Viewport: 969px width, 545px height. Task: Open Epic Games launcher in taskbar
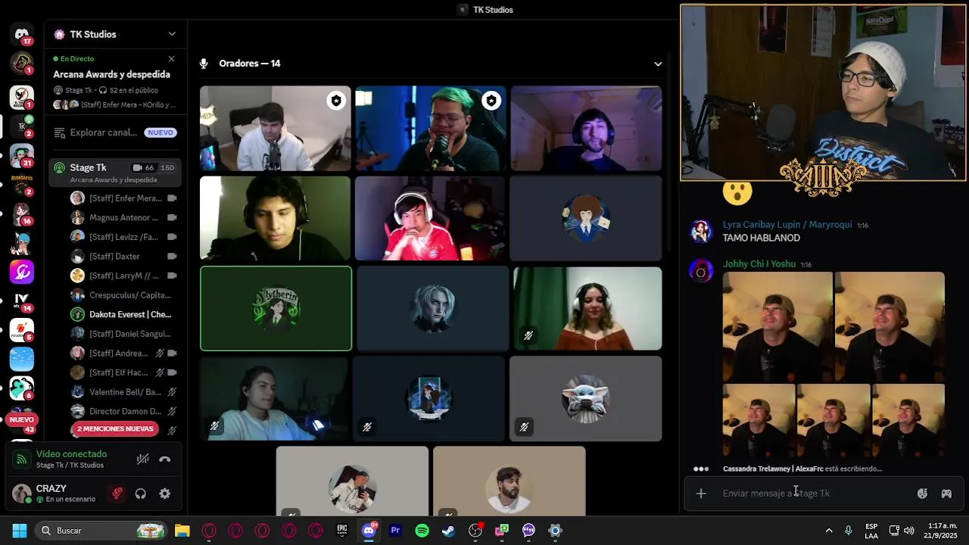(x=342, y=531)
